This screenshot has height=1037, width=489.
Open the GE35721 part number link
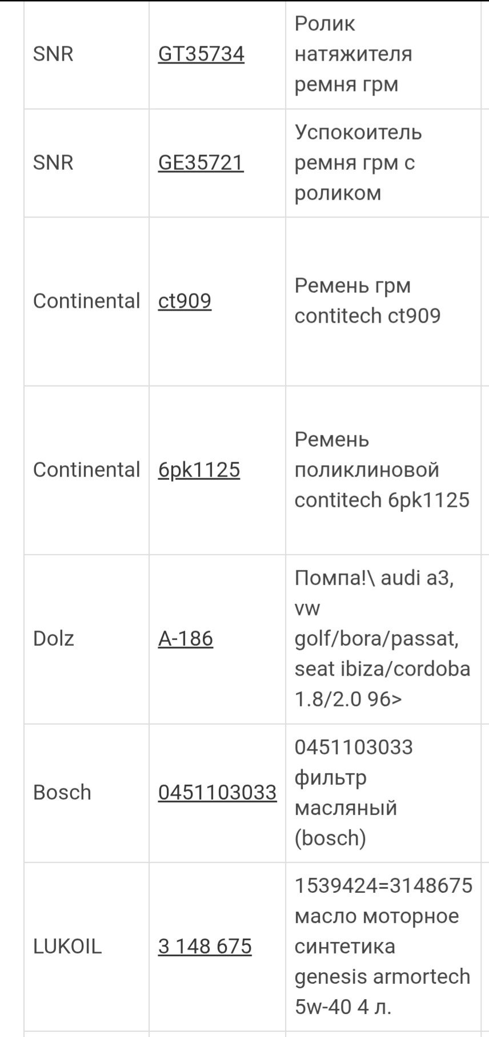(201, 162)
